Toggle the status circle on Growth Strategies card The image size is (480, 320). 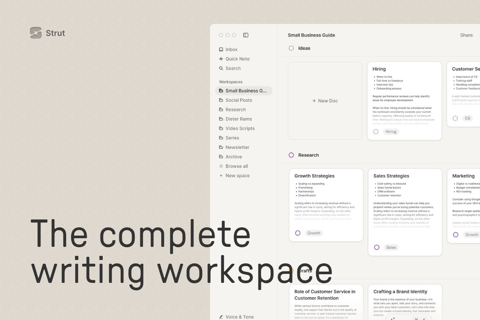298,233
